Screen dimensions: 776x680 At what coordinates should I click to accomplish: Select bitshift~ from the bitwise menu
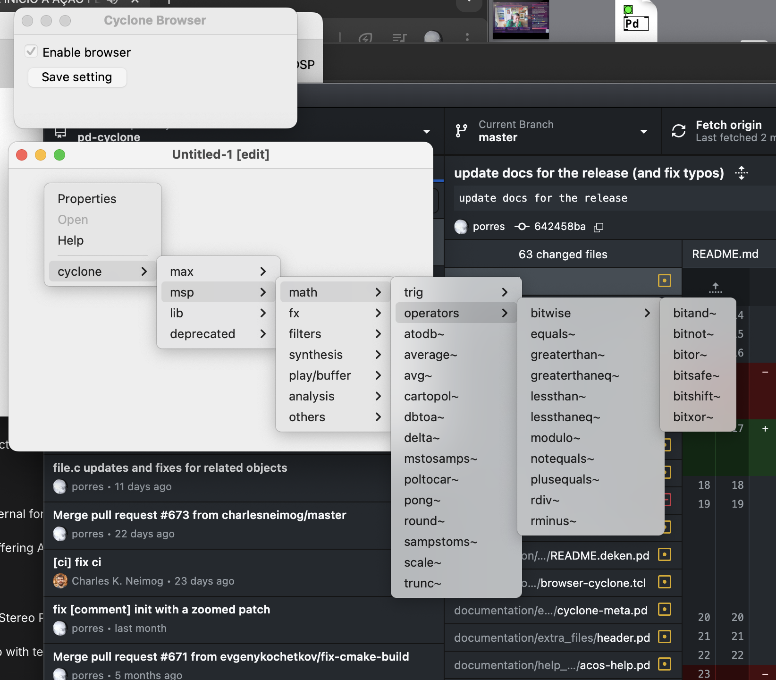[x=697, y=396]
